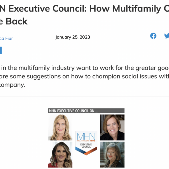Share the article on Facebook

point(153,36)
